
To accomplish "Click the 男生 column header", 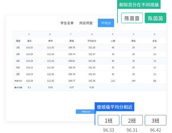I will point(133,41).
